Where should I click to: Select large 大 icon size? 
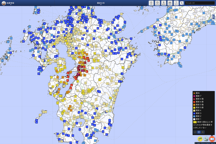tap(203, 132)
